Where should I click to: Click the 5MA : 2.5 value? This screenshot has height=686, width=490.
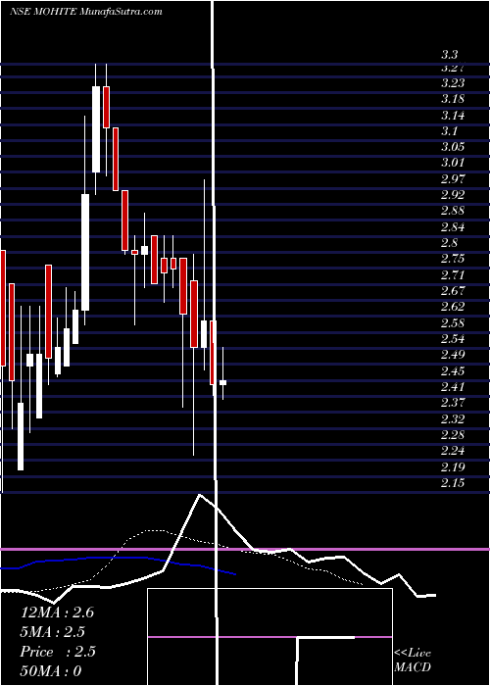[x=53, y=632]
